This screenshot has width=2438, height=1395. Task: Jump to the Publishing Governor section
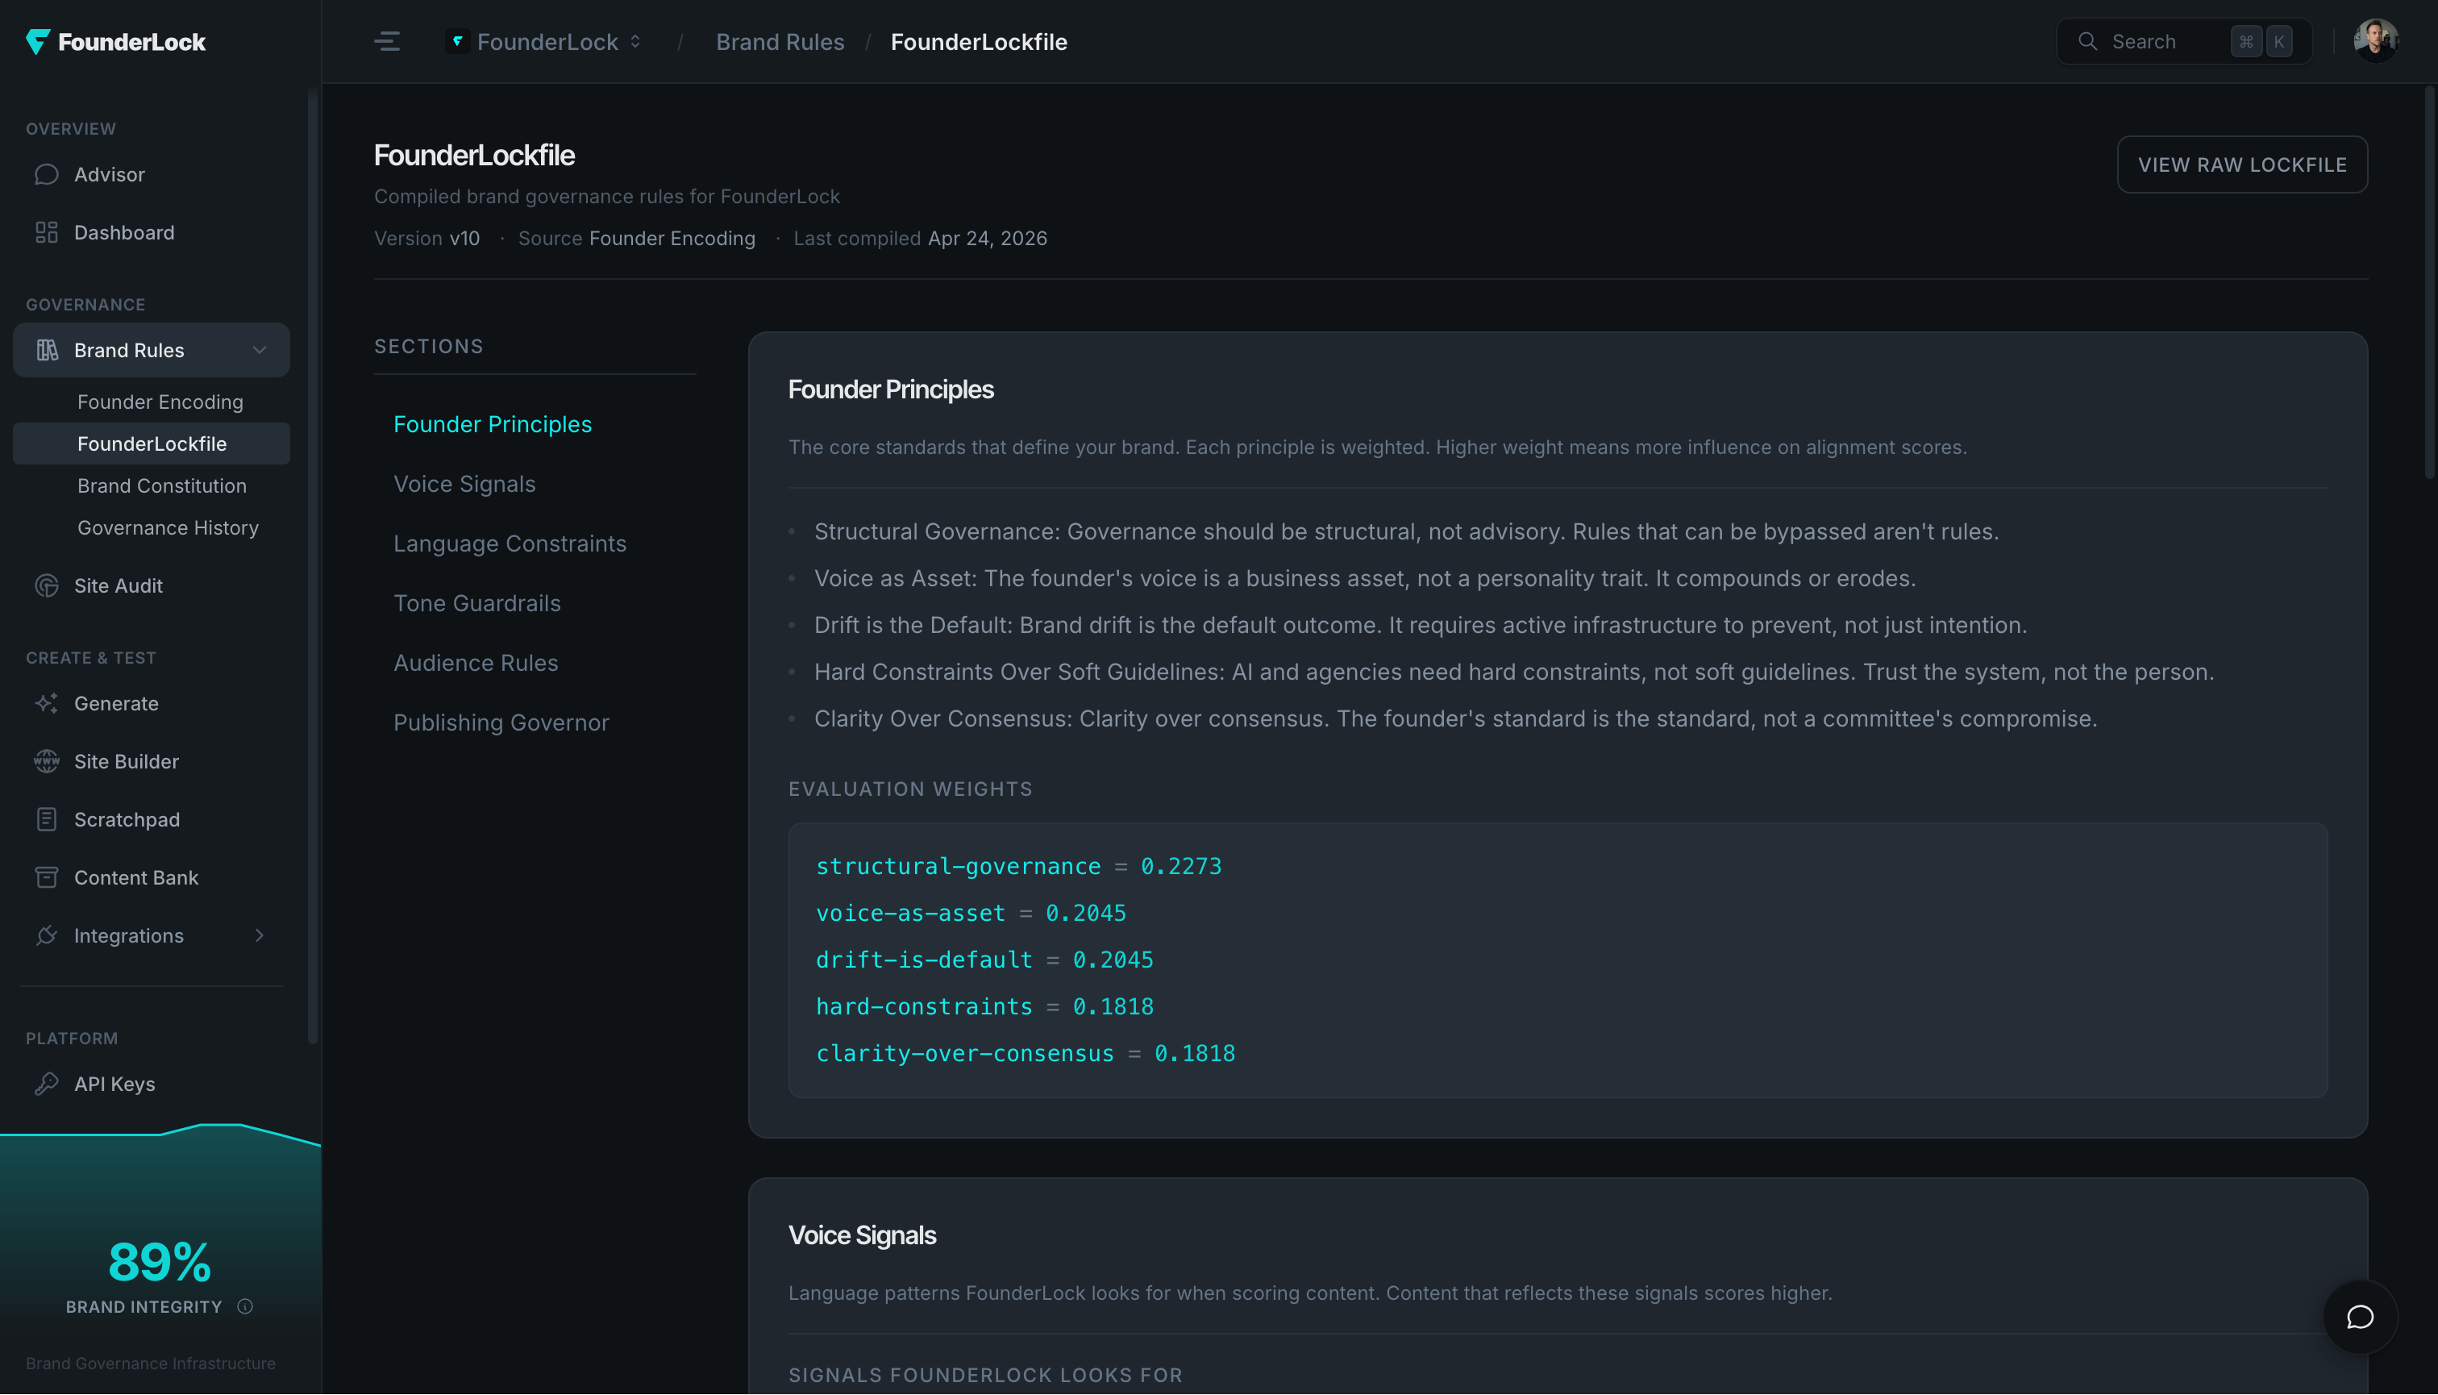pyautogui.click(x=501, y=723)
